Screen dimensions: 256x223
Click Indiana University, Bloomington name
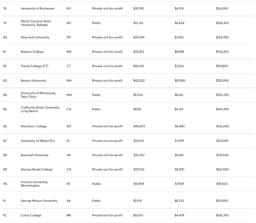coord(35,184)
